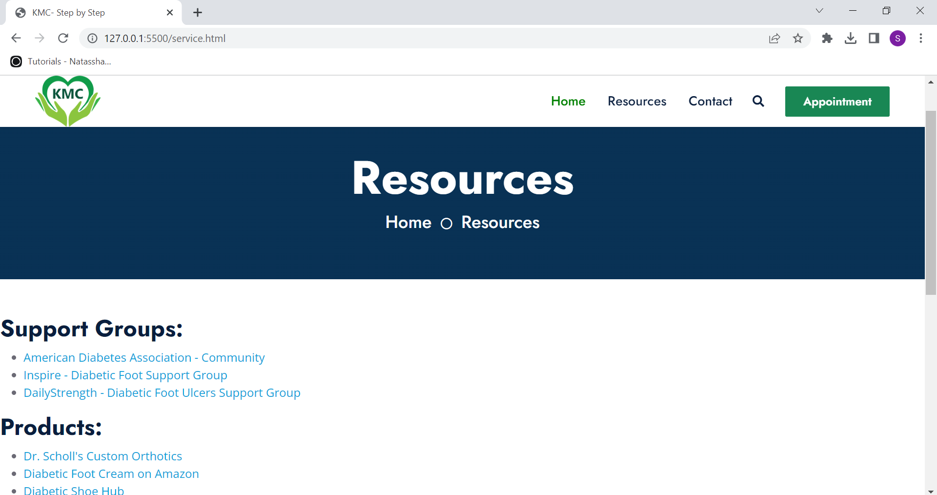Reload the current page
This screenshot has height=495, width=937.
pos(63,38)
